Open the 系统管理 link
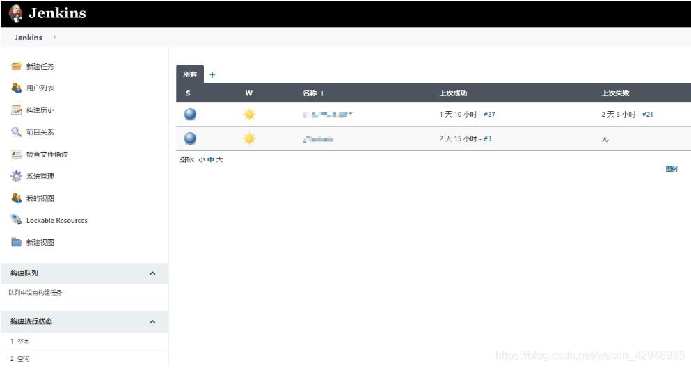Image resolution: width=691 pixels, height=368 pixels. click(x=40, y=176)
